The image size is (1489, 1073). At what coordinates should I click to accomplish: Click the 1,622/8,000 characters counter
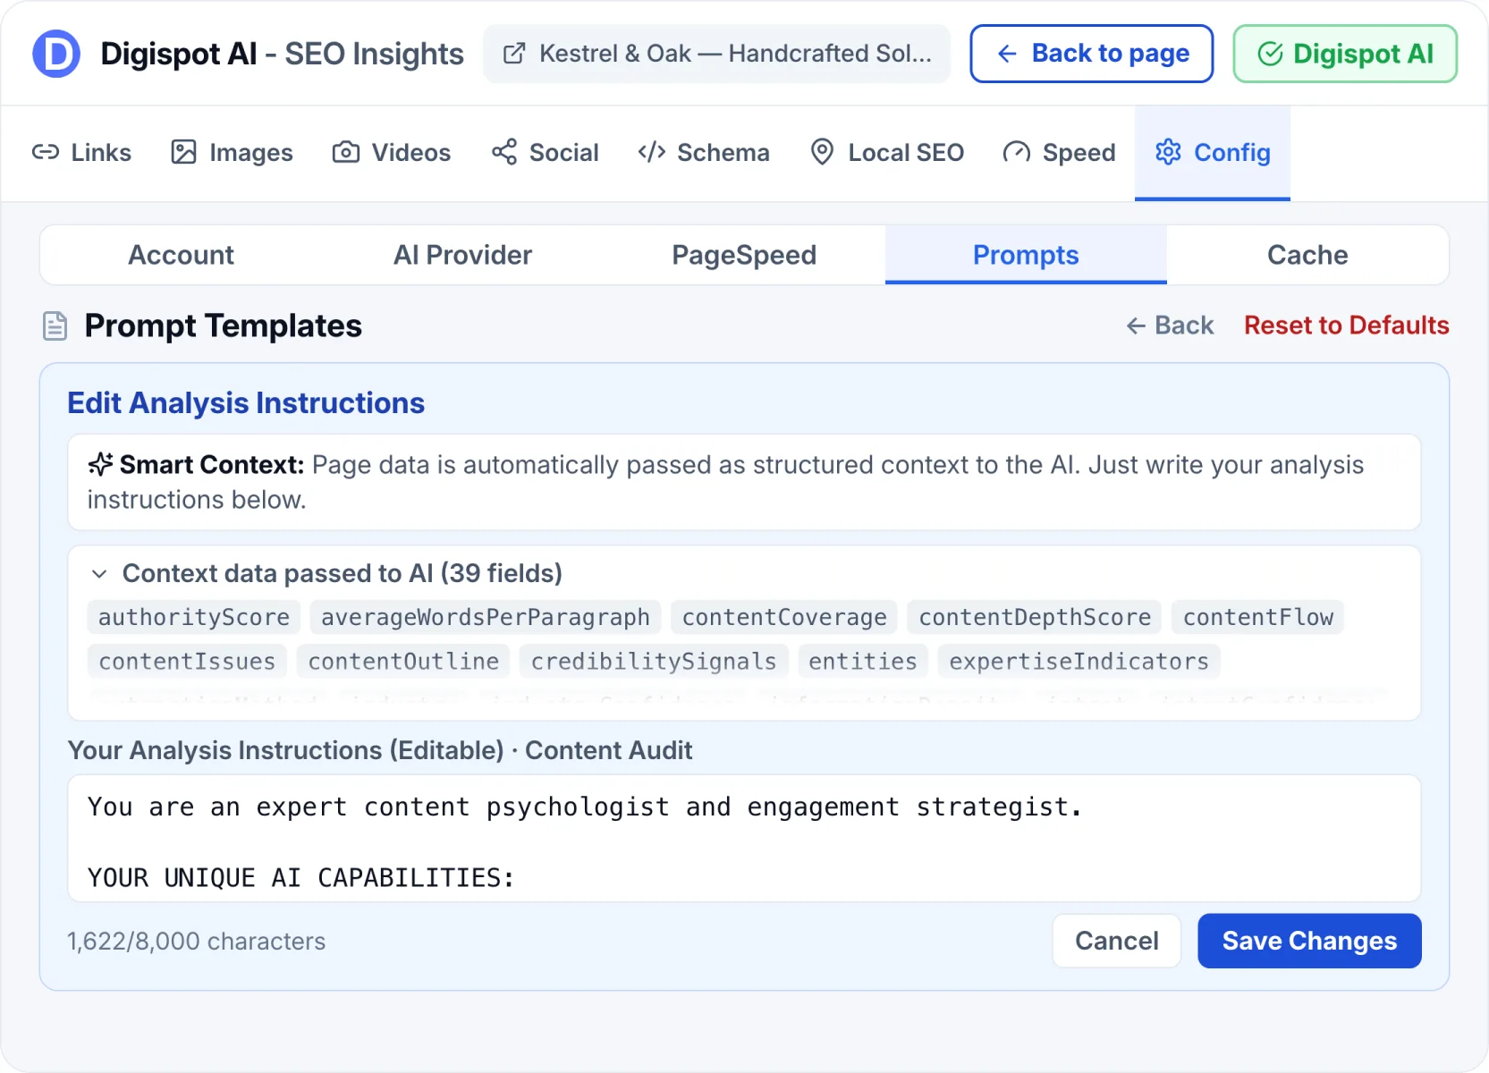point(197,942)
